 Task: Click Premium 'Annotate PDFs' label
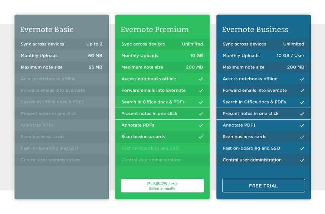[x=138, y=125]
